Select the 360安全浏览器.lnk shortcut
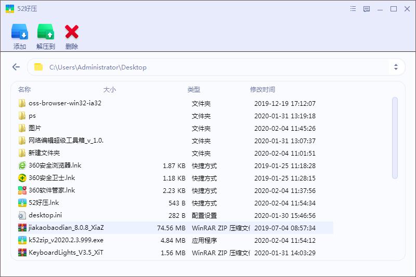416x277 pixels. tap(55, 166)
